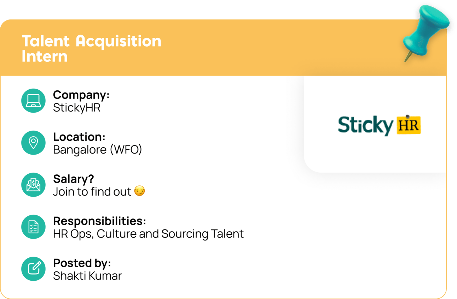Click the checklist icon beside Responsibilities
This screenshot has width=457, height=299.
click(x=33, y=227)
